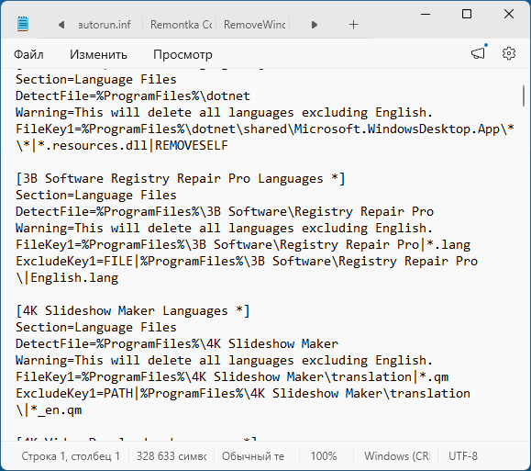Click DetectFile line for 4K Slideshow Maker
Image resolution: width=531 pixels, height=471 pixels.
tap(177, 344)
